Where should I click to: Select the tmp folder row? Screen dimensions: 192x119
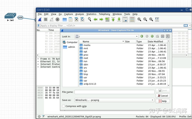(123, 74)
